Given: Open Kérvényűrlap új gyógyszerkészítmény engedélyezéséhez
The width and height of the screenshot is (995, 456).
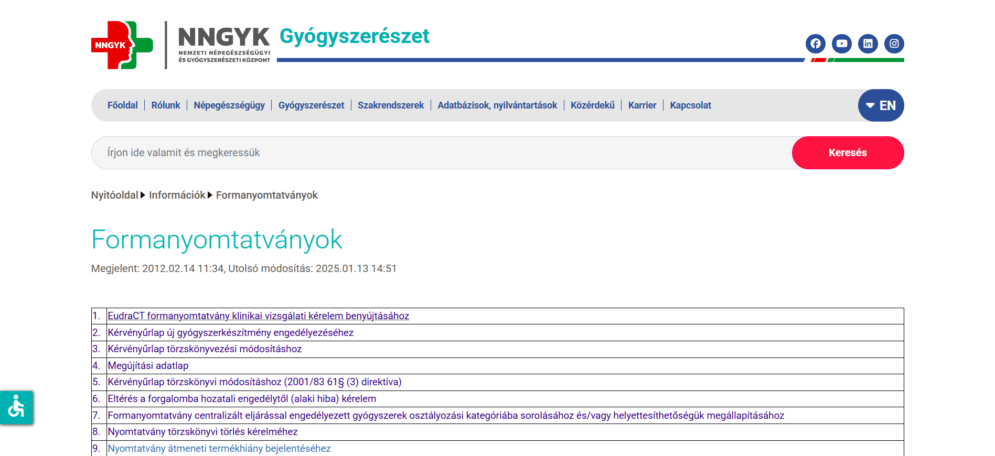Looking at the screenshot, I should coord(230,333).
